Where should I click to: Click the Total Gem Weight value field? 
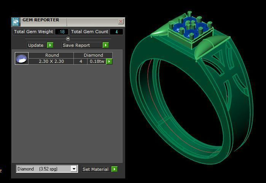[x=61, y=32]
